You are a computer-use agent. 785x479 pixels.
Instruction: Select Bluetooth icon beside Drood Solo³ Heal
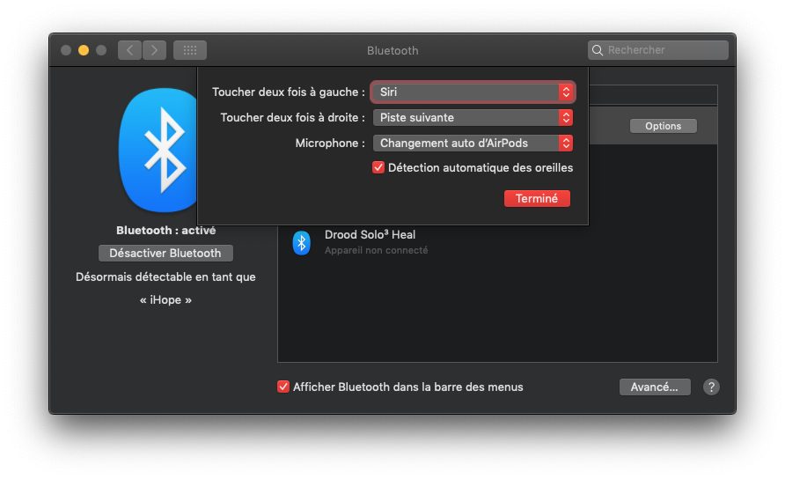tap(301, 242)
